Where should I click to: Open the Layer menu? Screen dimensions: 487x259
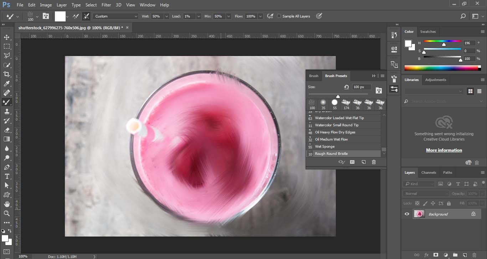[x=62, y=5]
